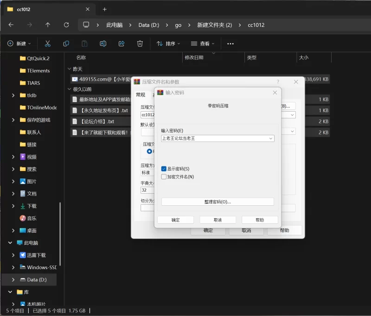Open the 新建 (New) menu

click(19, 44)
